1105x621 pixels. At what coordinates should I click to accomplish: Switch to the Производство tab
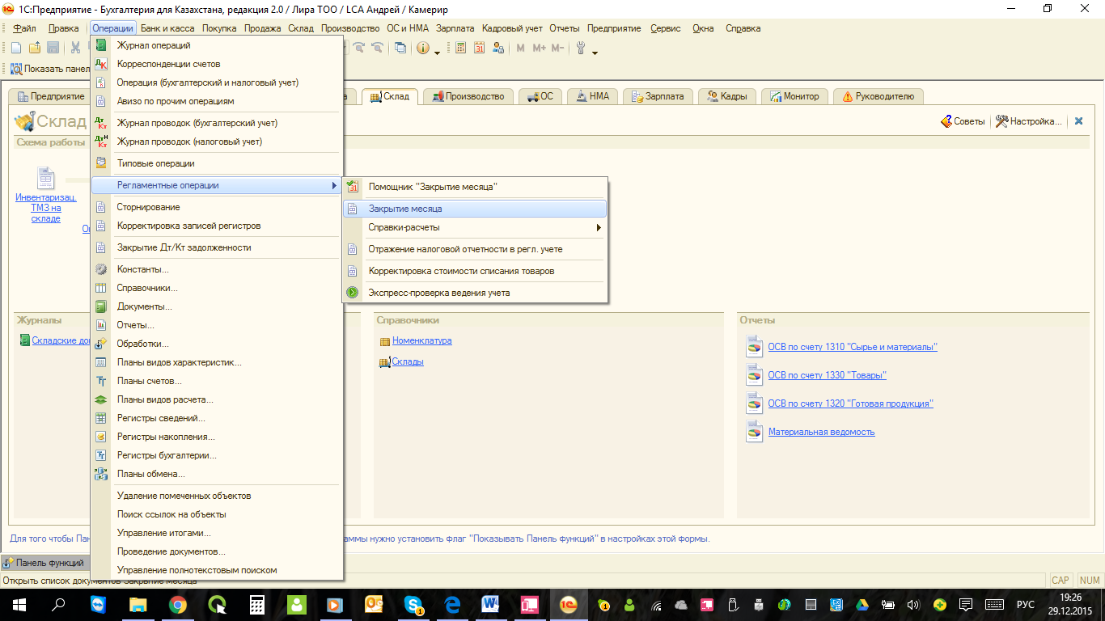pos(468,96)
